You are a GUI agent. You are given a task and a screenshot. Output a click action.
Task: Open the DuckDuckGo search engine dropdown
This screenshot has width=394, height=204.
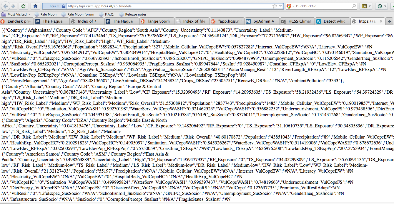tap(290, 6)
